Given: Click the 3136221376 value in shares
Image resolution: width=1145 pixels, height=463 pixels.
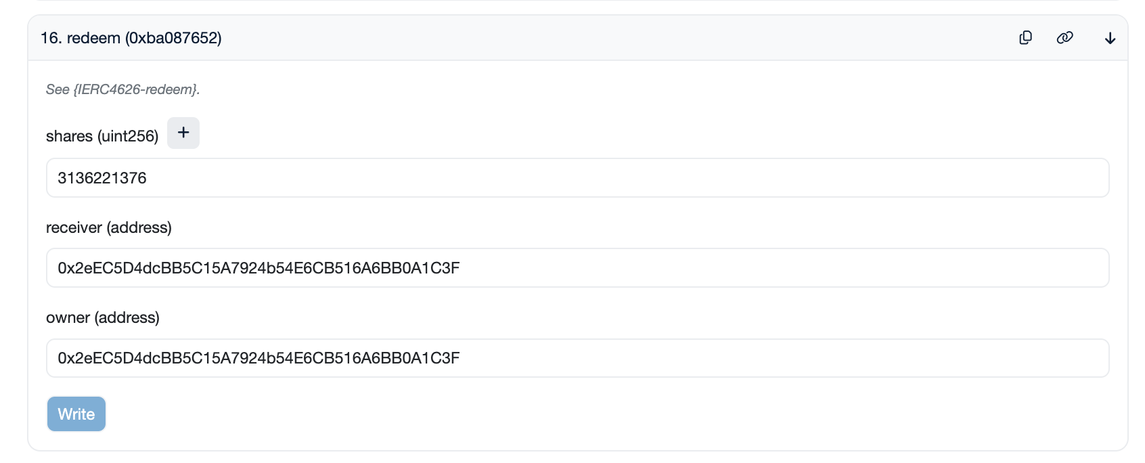Looking at the screenshot, I should (102, 178).
